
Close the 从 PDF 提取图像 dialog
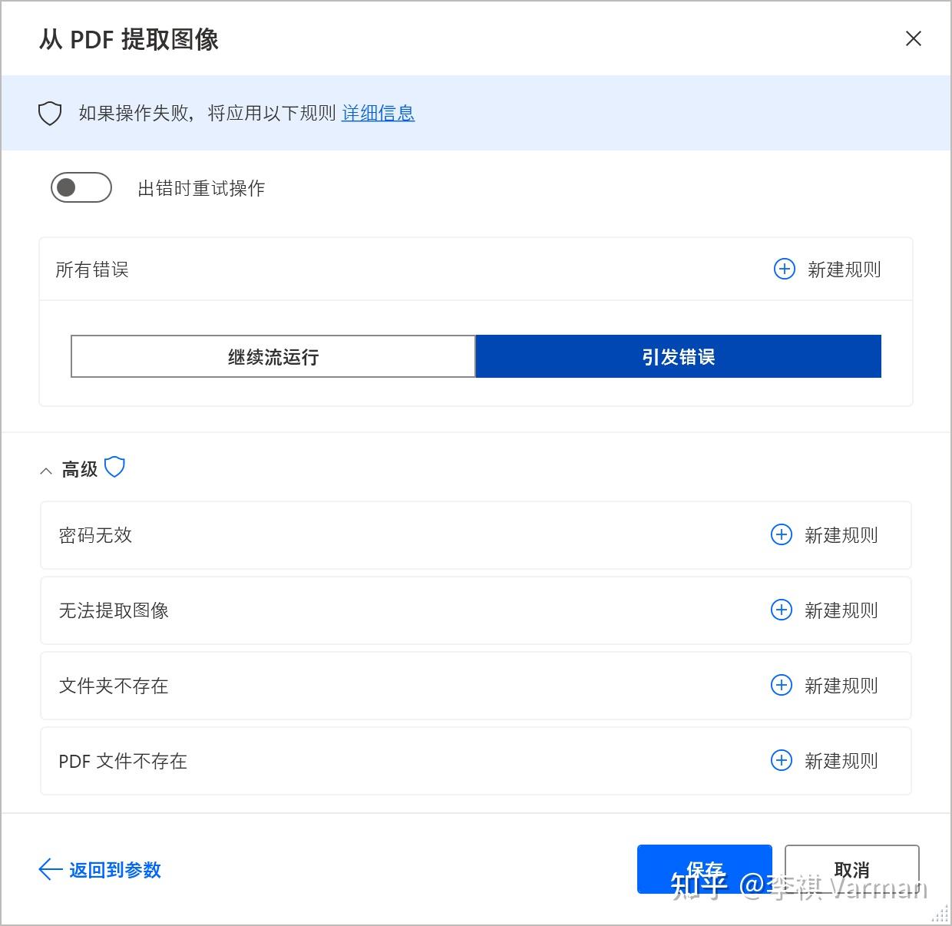[913, 38]
